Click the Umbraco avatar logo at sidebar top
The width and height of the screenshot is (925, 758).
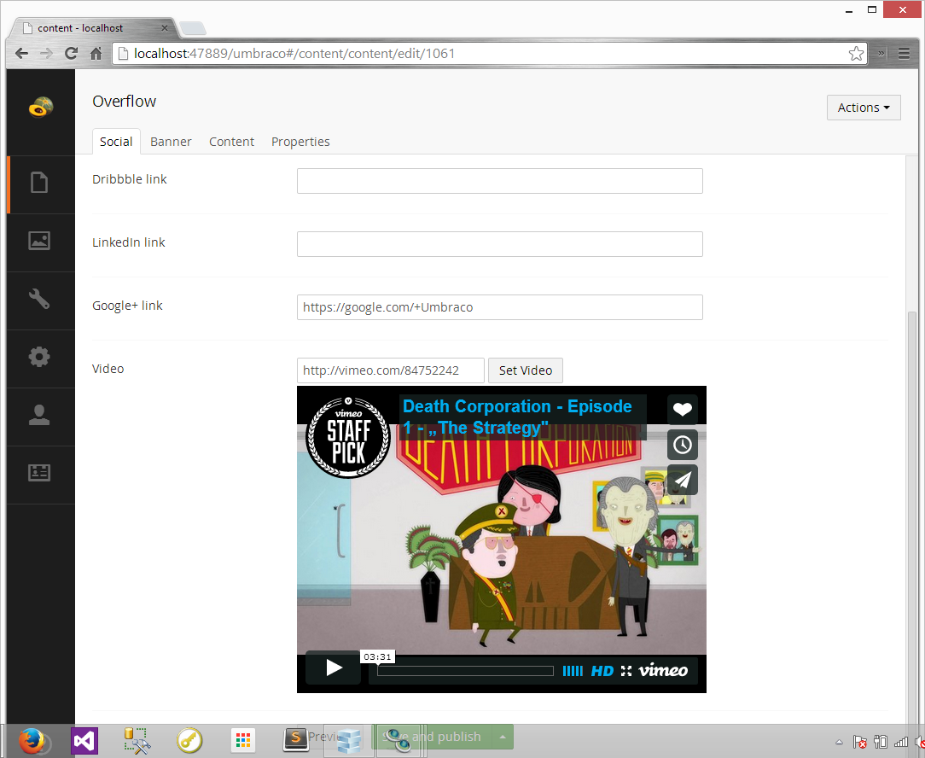click(41, 107)
